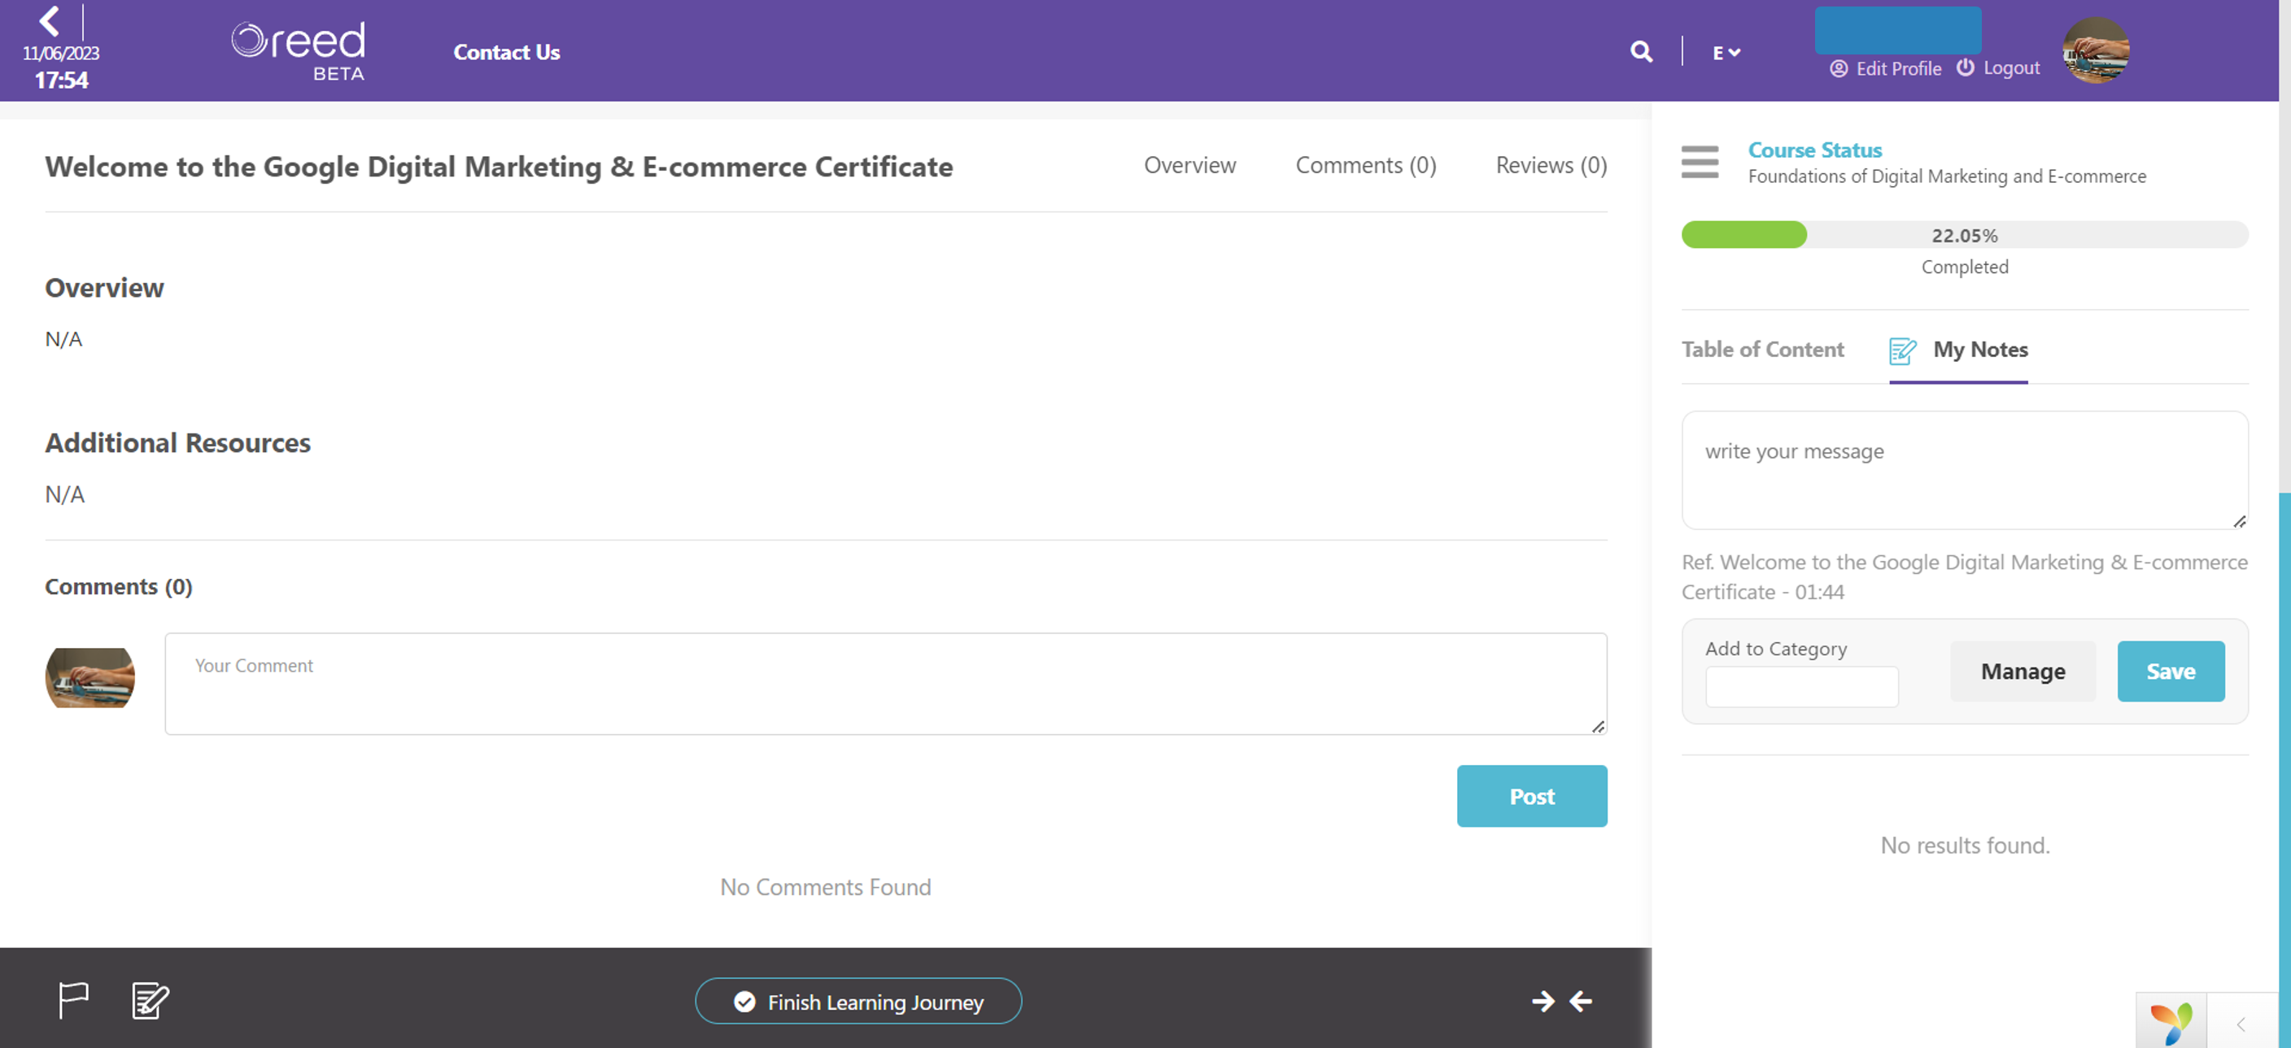Jump to the Overview section tab
2291x1048 pixels.
tap(1189, 165)
